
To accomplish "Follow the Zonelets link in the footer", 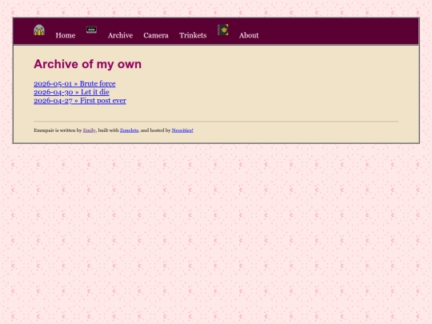I will [129, 130].
